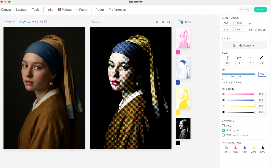Open the Halftone style dropdown
This screenshot has height=168, width=271.
click(244, 45)
